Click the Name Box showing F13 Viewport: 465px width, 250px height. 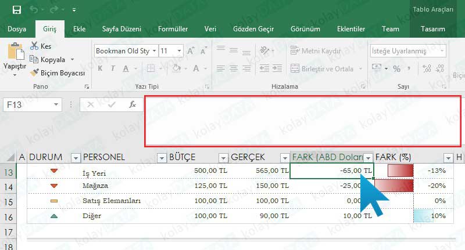pyautogui.click(x=28, y=105)
